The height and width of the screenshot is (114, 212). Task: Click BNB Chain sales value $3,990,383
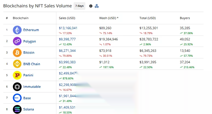coord(67,62)
